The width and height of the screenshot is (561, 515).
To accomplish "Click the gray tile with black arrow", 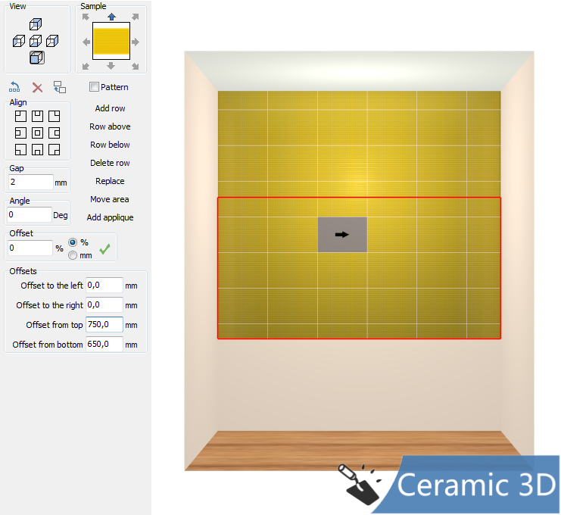I will coord(342,235).
